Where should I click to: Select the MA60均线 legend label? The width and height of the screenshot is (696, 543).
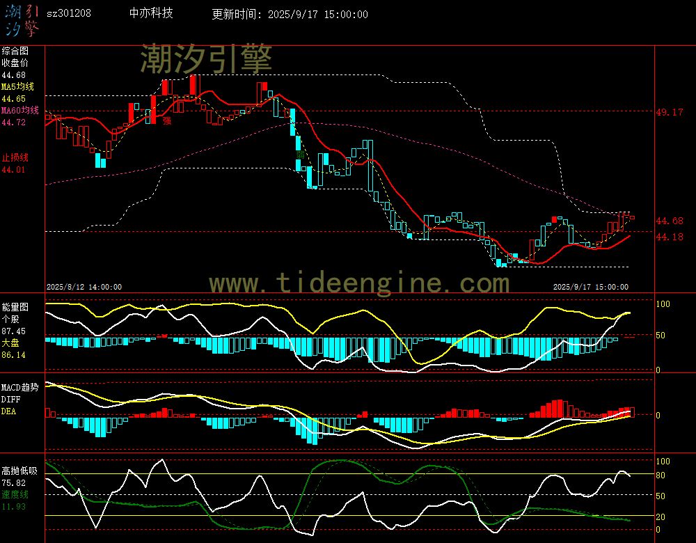[x=20, y=111]
